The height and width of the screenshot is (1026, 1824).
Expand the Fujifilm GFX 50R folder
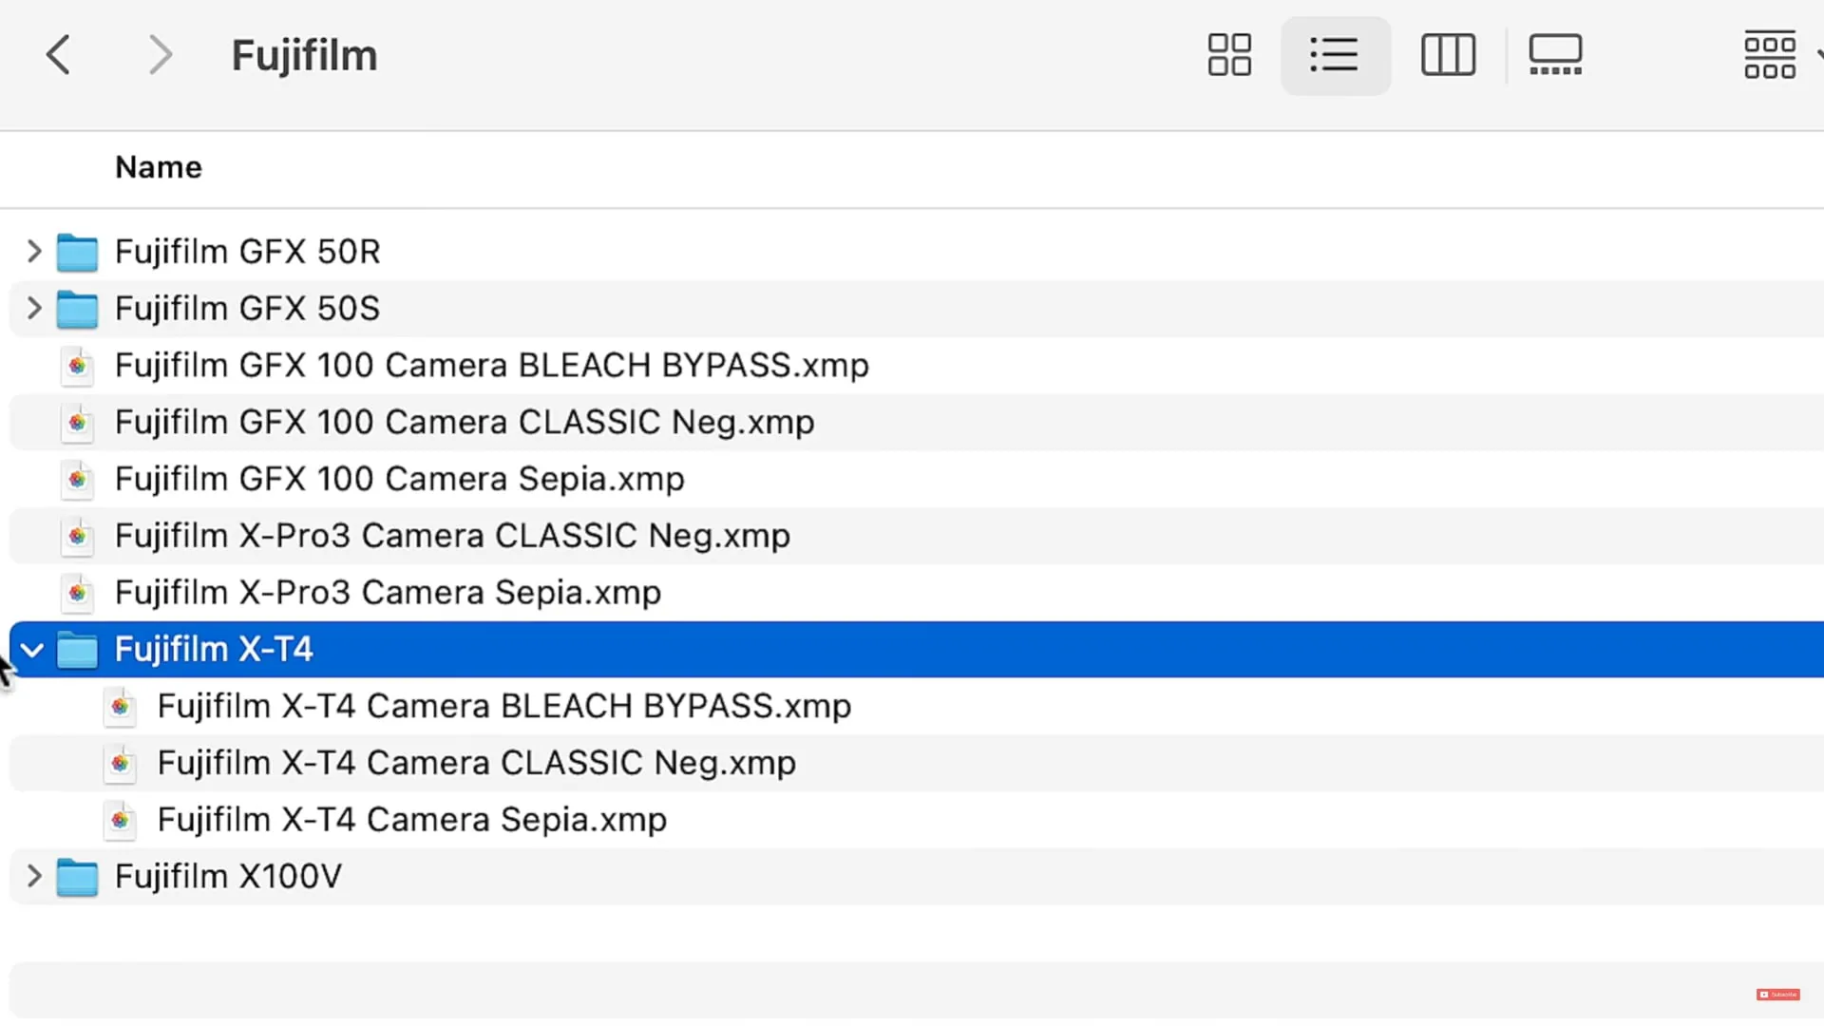[x=34, y=252]
